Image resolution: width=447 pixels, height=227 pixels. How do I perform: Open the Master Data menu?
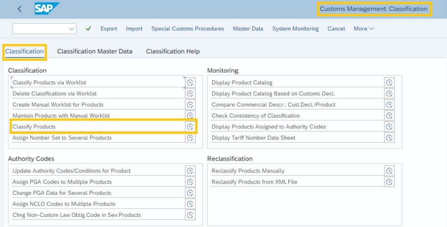click(x=248, y=29)
